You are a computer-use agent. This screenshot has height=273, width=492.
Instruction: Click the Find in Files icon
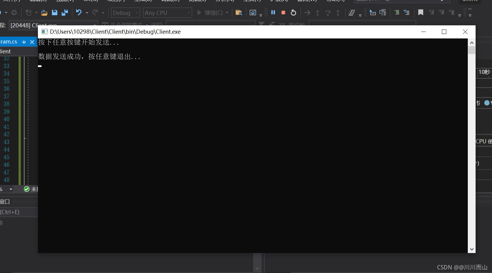click(x=239, y=13)
